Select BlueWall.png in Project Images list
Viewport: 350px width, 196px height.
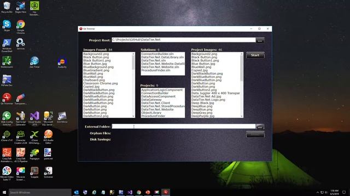click(201, 67)
